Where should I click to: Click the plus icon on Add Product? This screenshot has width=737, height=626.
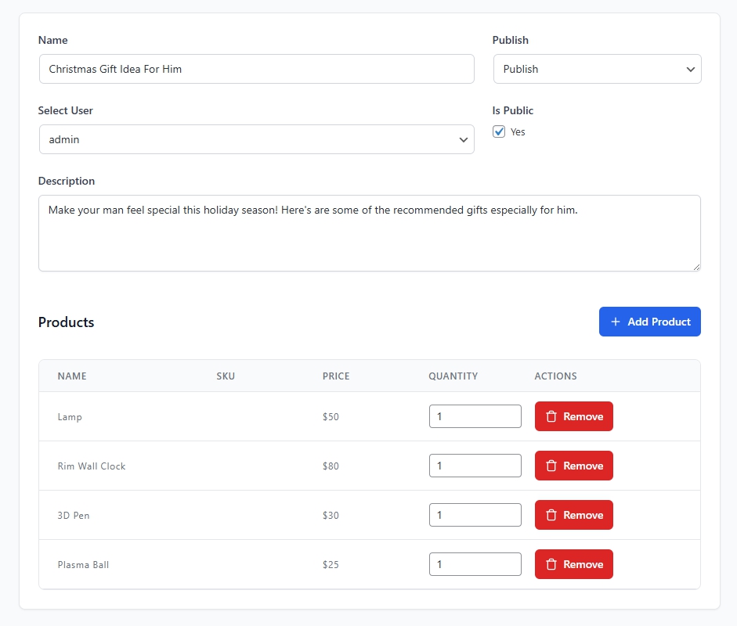(615, 322)
